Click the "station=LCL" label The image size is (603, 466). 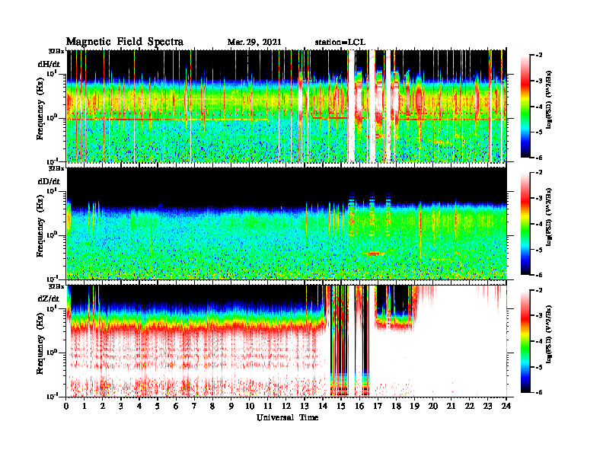[x=340, y=42]
